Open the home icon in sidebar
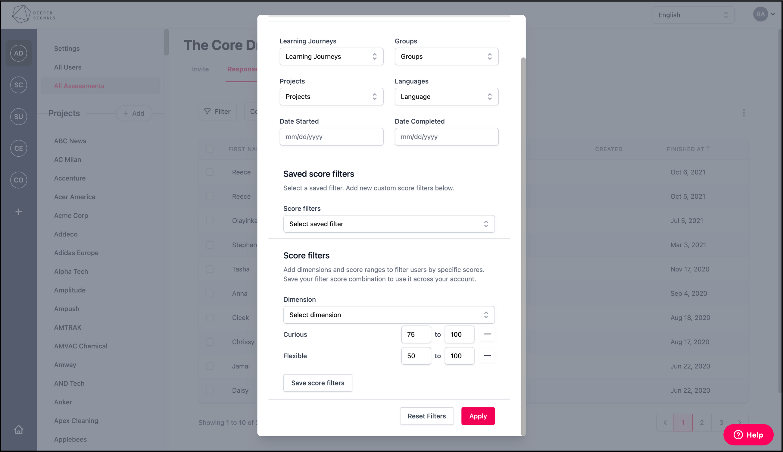The width and height of the screenshot is (783, 452). pyautogui.click(x=19, y=430)
